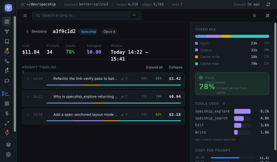The width and height of the screenshot is (277, 162).
Task: Click Collapse in prompt timeline
Action: click(175, 67)
